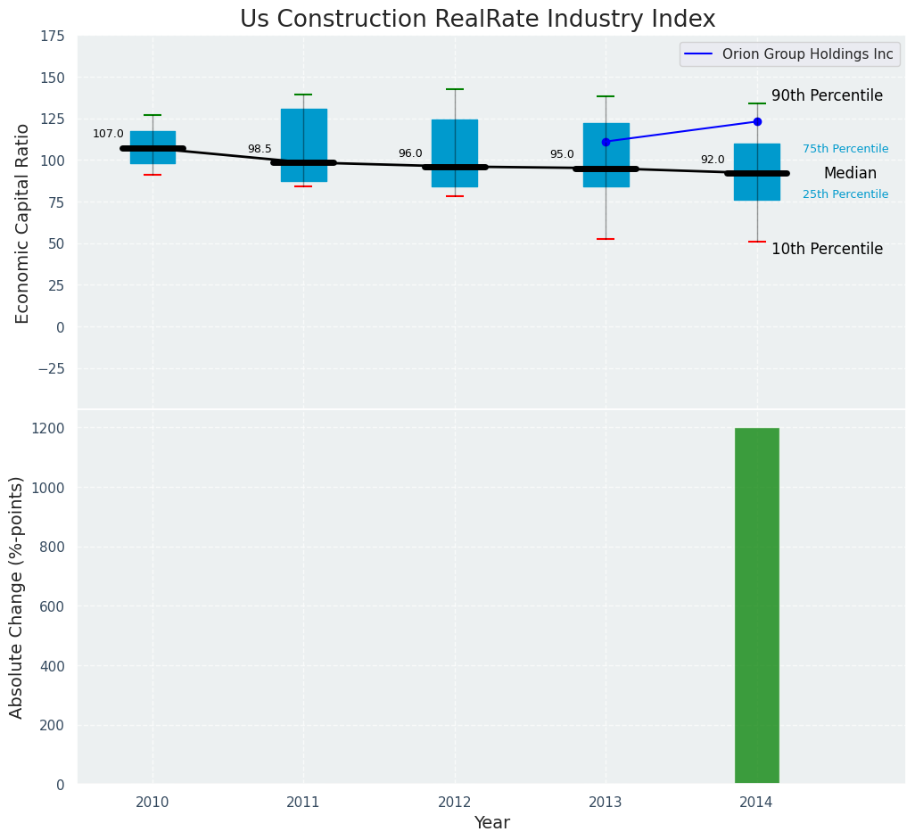
Task: Click the 92.0 median value label
Action: click(x=713, y=161)
